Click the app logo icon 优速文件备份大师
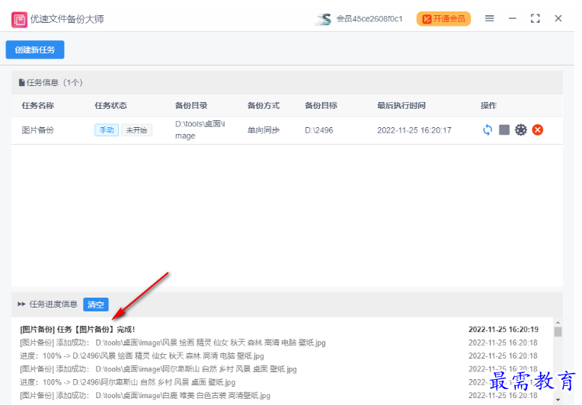582x405 pixels. click(19, 20)
